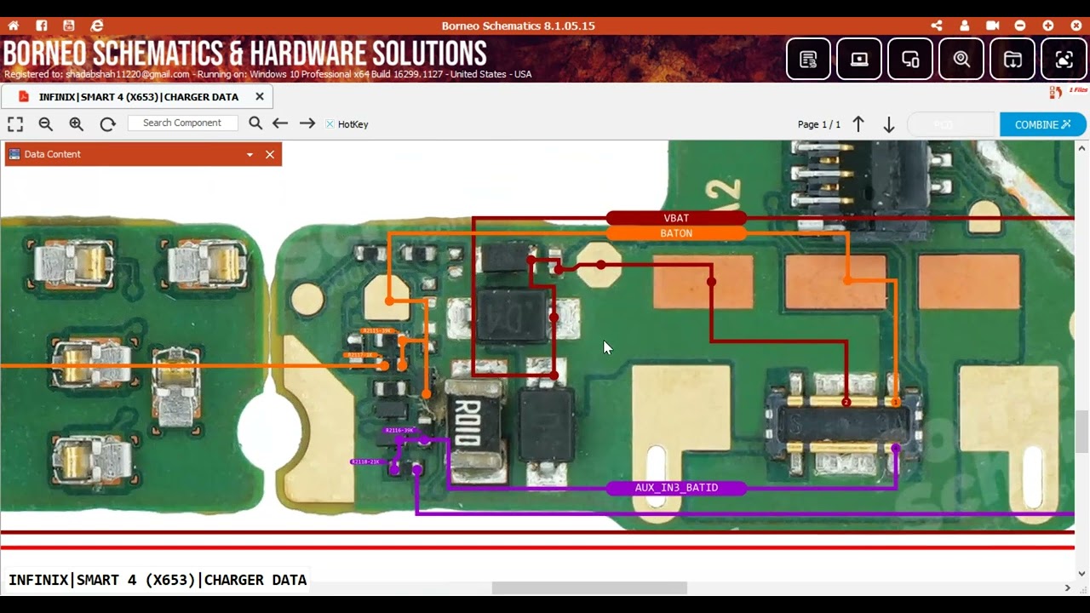Click the Page 1 / 1 indicator
The image size is (1090, 613).
pos(819,124)
